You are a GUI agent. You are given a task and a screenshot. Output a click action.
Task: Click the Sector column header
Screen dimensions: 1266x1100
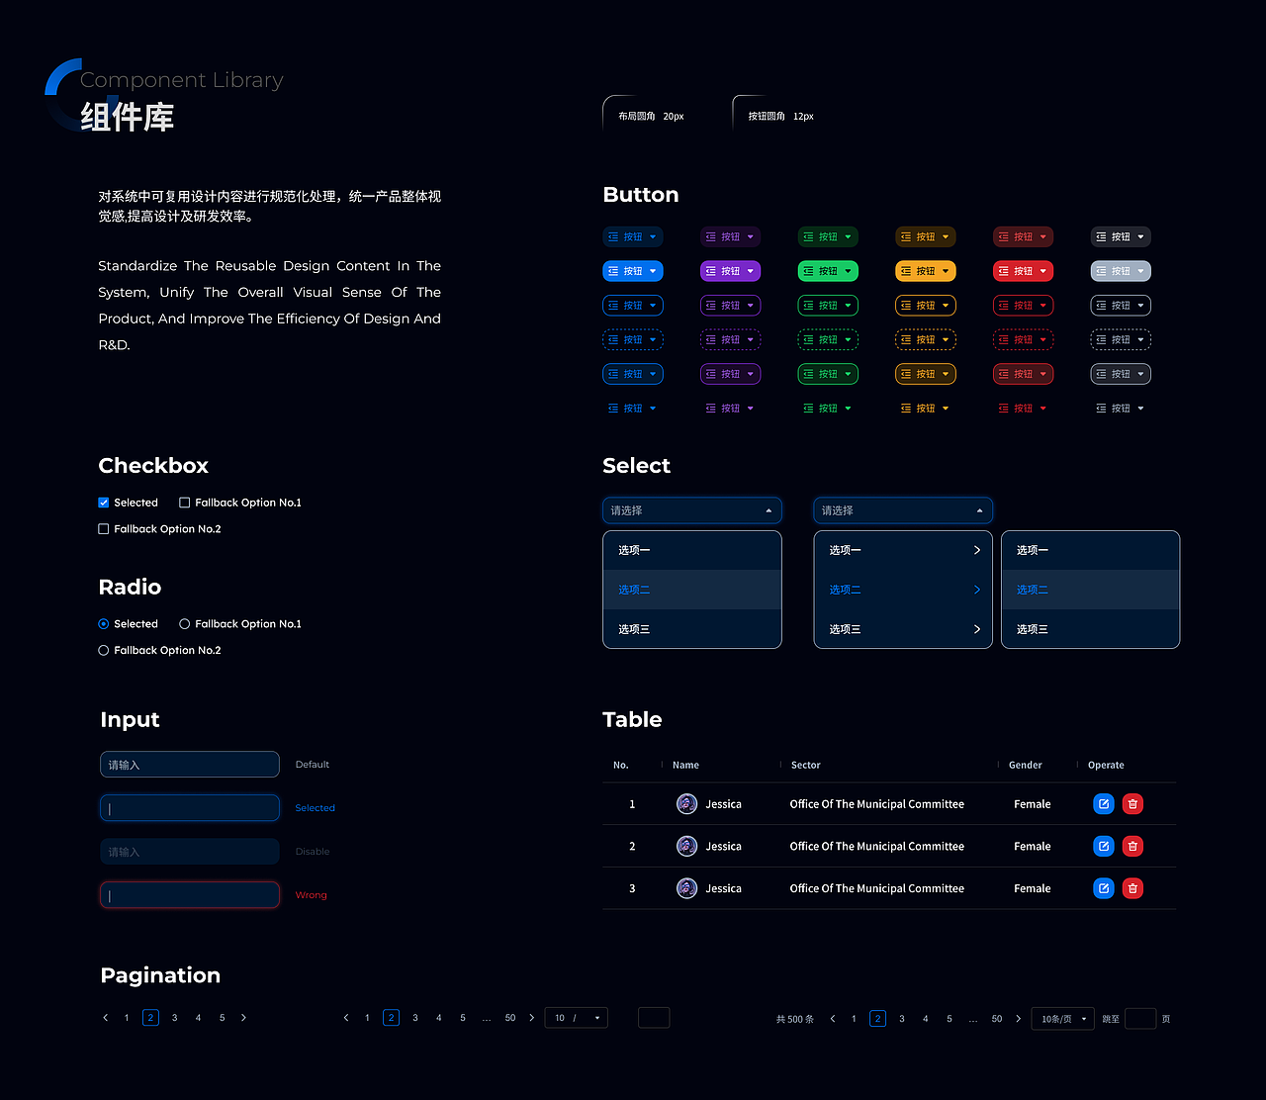coord(805,765)
